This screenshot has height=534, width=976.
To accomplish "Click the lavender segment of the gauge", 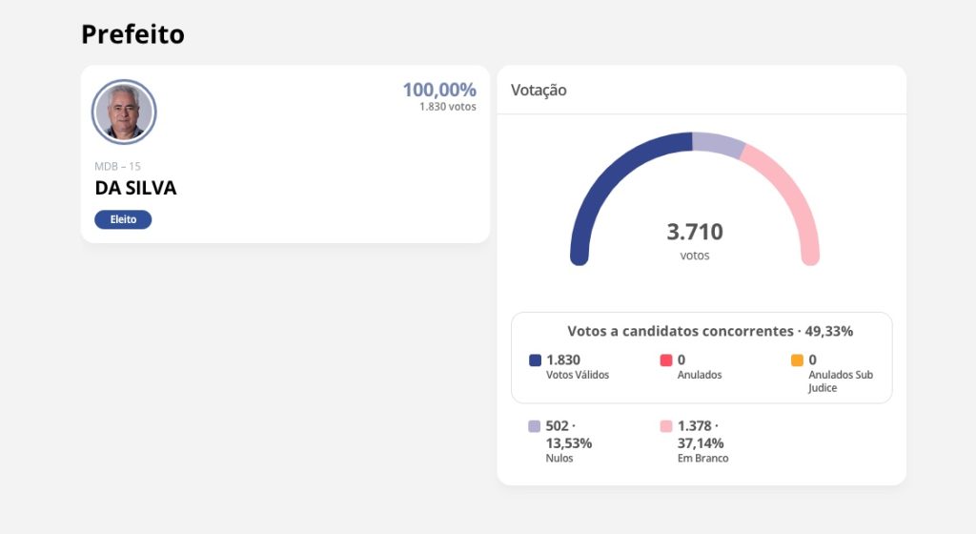I will (717, 145).
